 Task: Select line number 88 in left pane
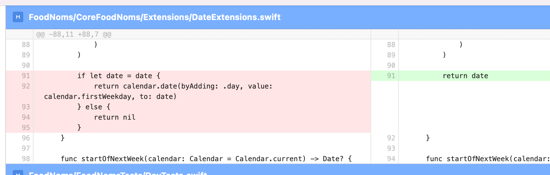coord(26,45)
